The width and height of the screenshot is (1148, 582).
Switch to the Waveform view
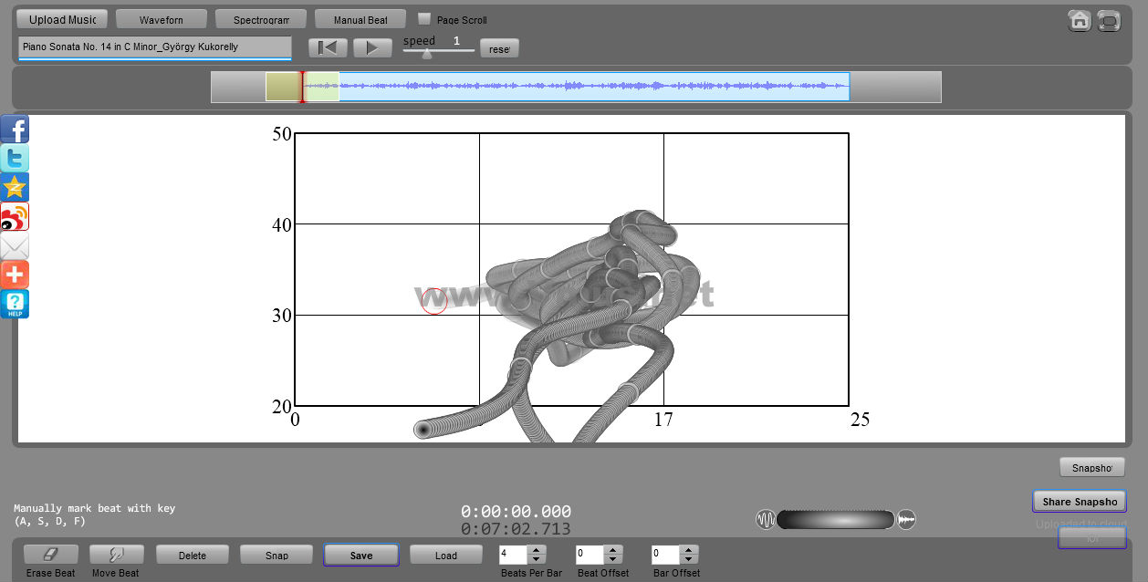(x=161, y=19)
